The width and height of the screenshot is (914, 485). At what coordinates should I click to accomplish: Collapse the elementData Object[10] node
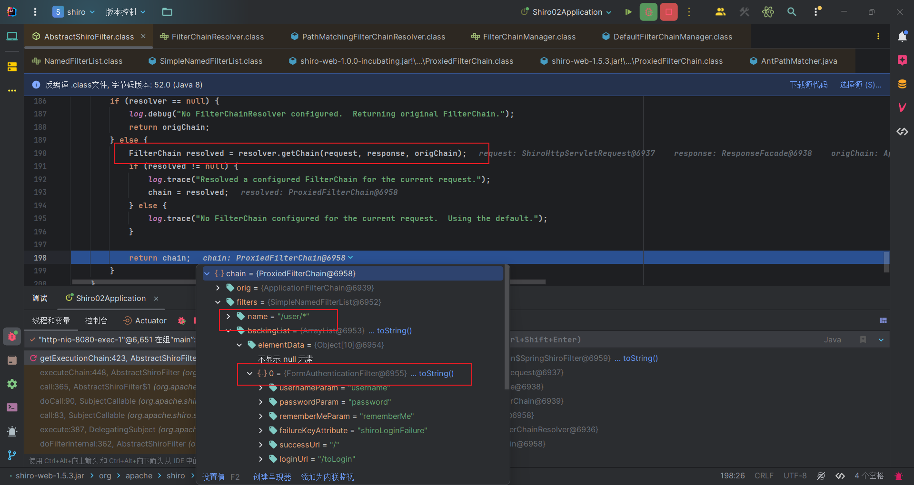239,345
